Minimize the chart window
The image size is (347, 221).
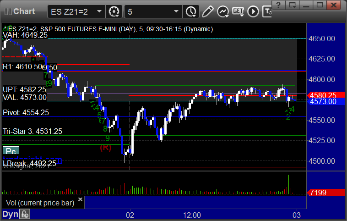[x=306, y=5]
